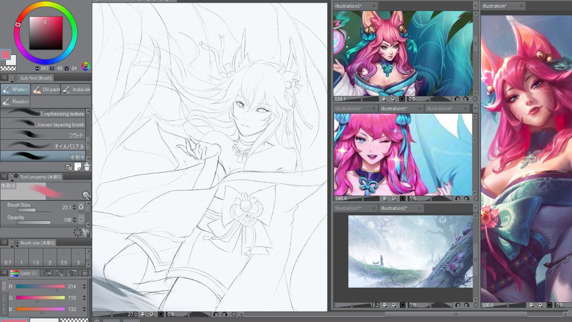This screenshot has height=322, width=572.
Task: Select the Oil paint brush group
Action: coord(46,89)
